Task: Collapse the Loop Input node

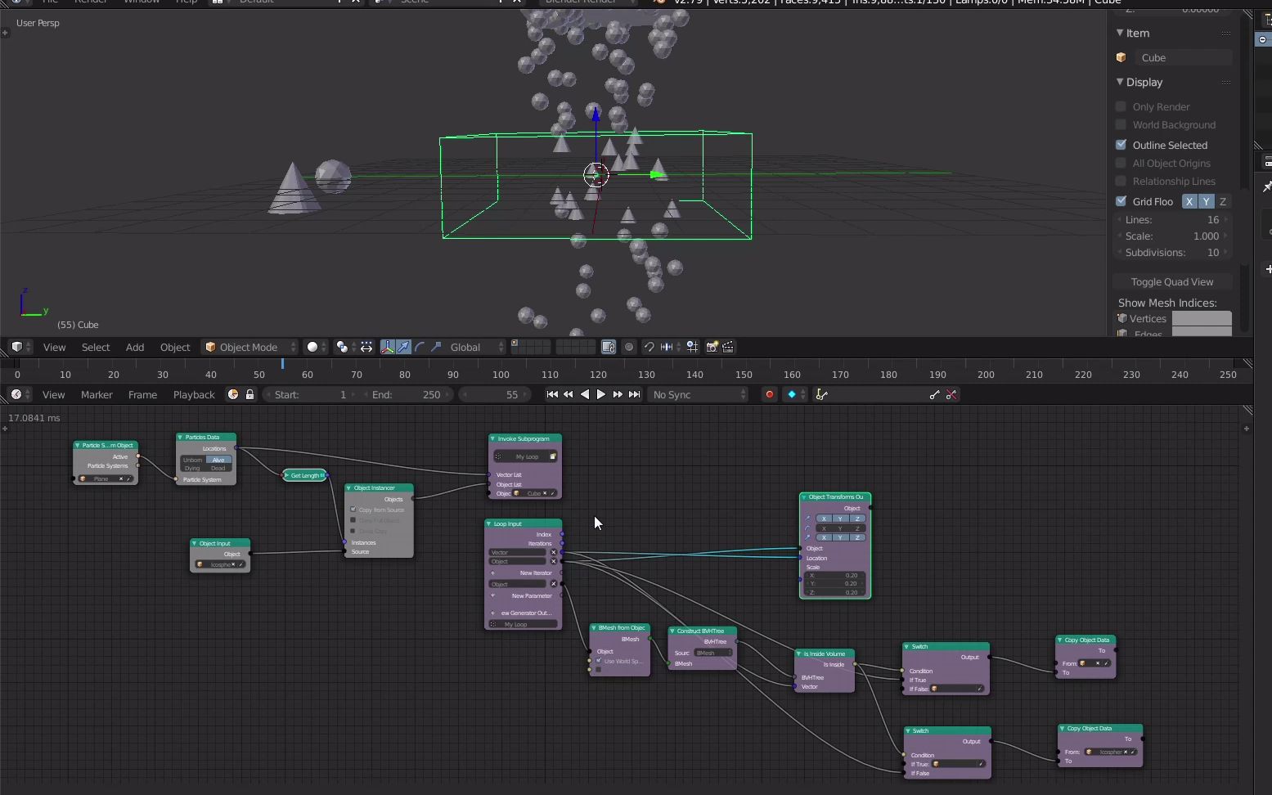Action: point(489,524)
